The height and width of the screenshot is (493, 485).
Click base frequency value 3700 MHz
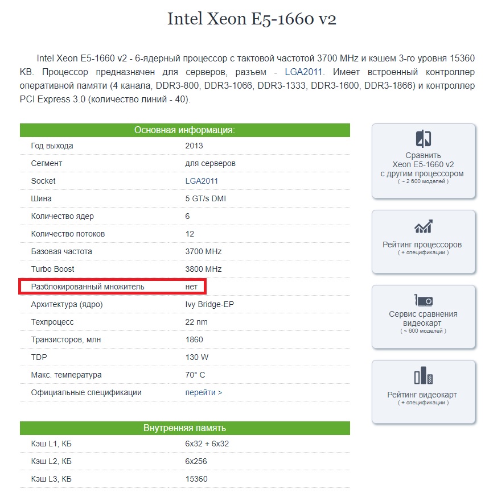tap(203, 251)
